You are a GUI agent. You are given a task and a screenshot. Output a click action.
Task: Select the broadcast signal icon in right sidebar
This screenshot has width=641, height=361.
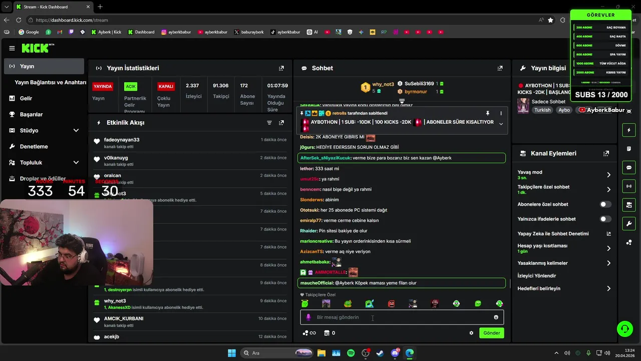coord(629,186)
